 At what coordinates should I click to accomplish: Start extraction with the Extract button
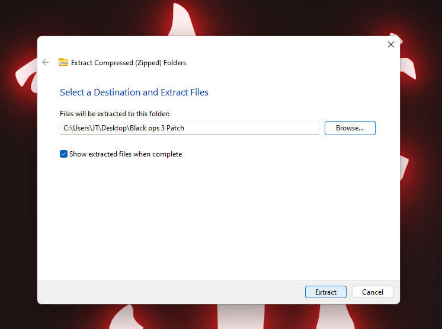[x=325, y=292]
